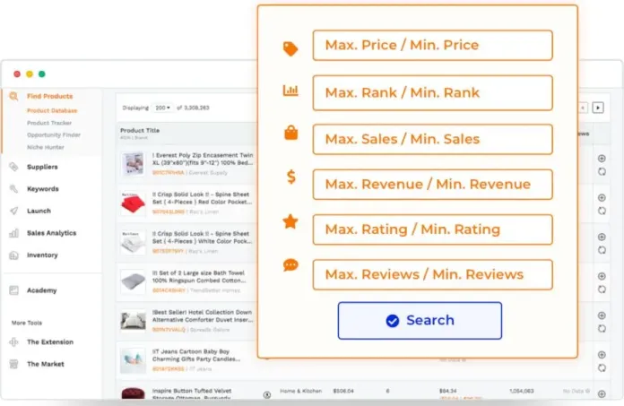
Task: Open the Hotel Collection comforter thumbnail
Action: [x=133, y=321]
